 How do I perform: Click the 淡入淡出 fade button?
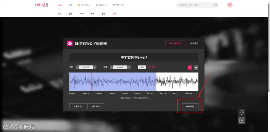(96, 106)
